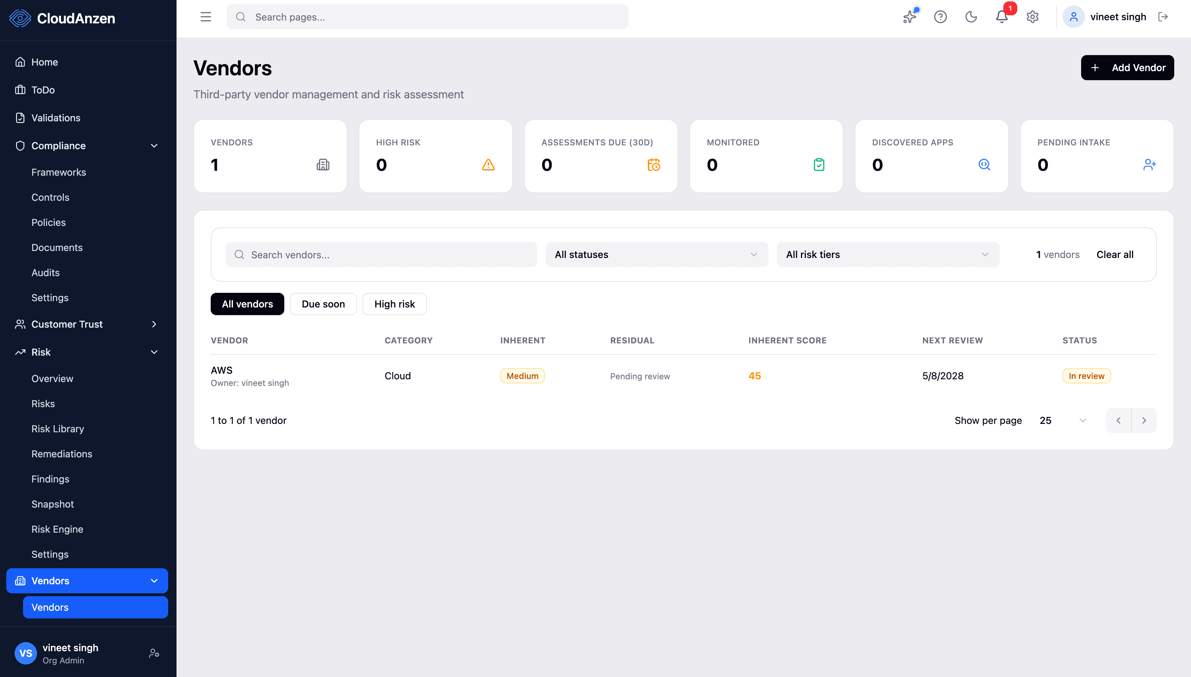Go to next page arrow

(1144, 420)
